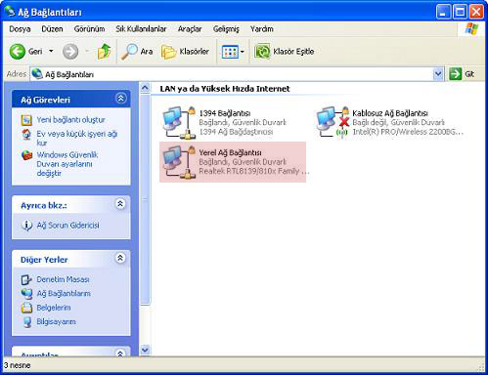The height and width of the screenshot is (375, 488).
Task: Collapse the Ağ Görevleri panel
Action: point(121,99)
